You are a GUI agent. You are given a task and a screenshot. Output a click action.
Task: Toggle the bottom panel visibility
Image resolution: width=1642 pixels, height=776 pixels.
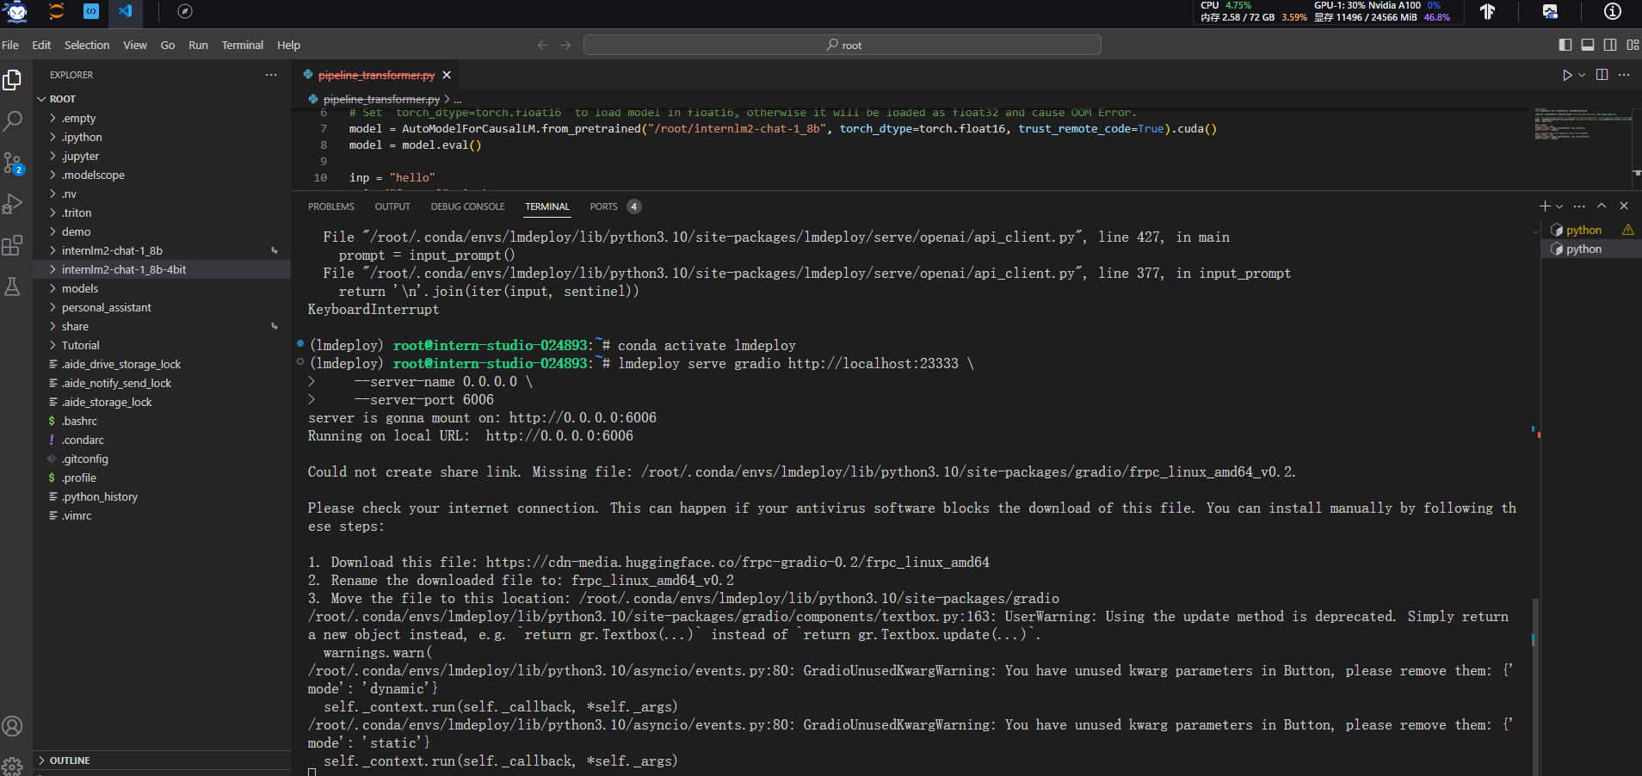(x=1588, y=45)
